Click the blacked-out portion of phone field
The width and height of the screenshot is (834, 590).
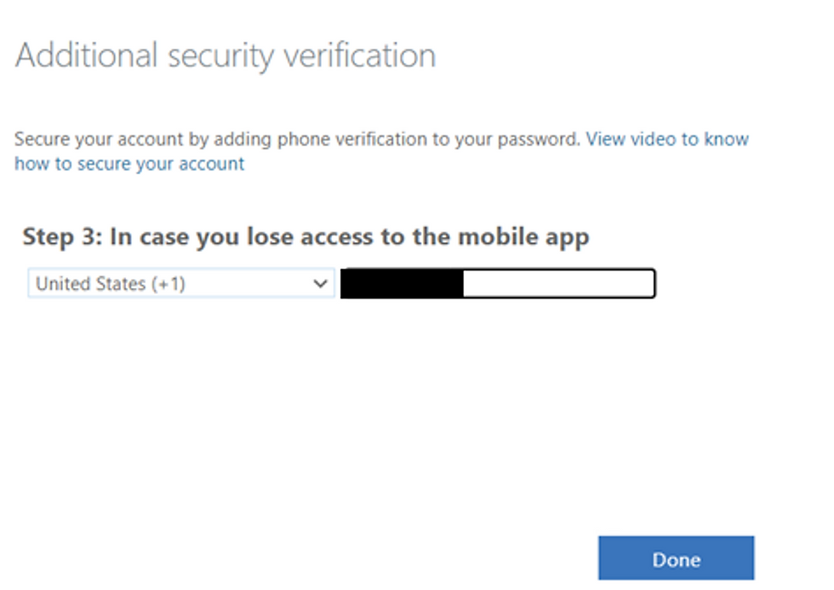tap(402, 284)
